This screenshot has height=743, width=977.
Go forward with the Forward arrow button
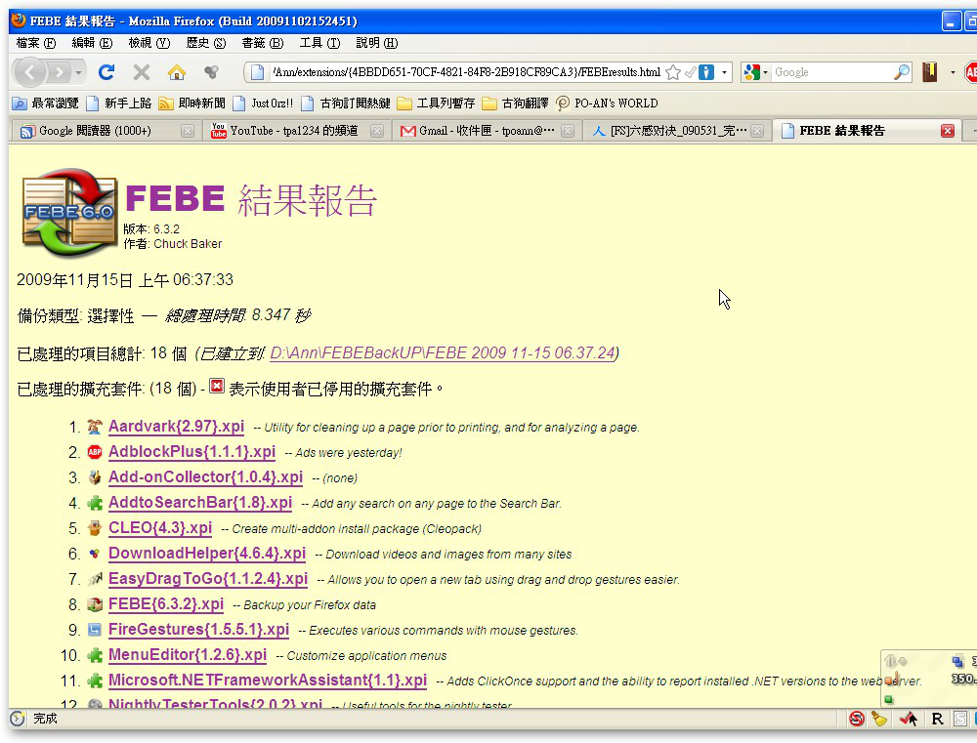pyautogui.click(x=59, y=73)
